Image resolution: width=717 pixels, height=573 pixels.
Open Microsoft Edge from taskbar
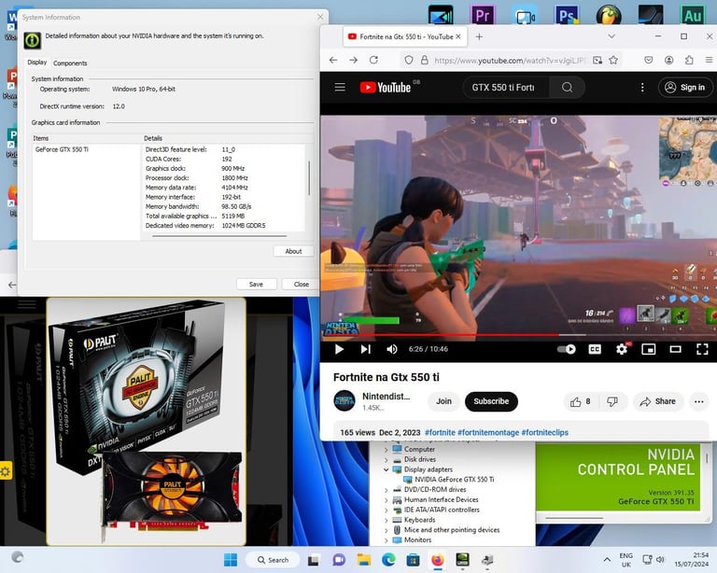(x=388, y=560)
